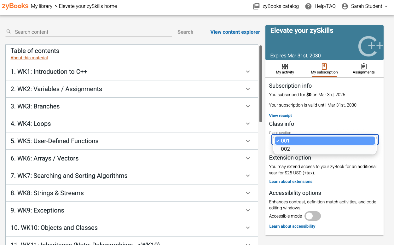Image resolution: width=394 pixels, height=245 pixels.
Task: Click the WK6: Arrays / Vectors title
Action: click(44, 158)
